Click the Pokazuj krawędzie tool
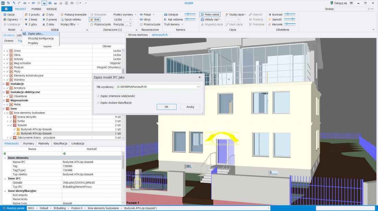 (74, 14)
